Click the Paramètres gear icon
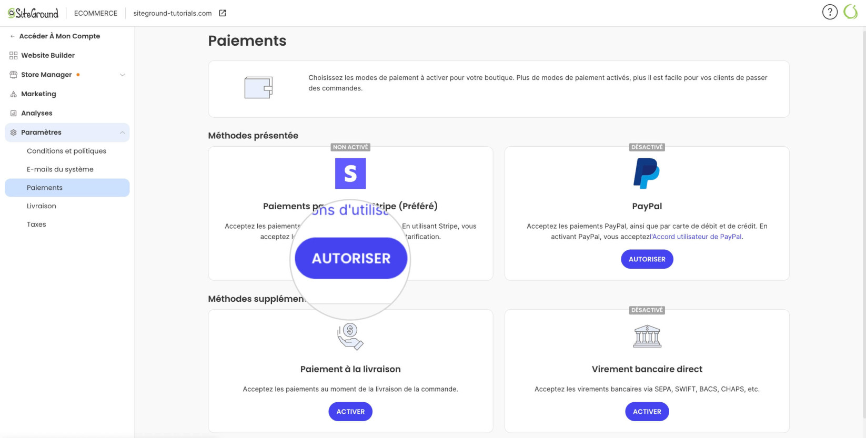The height and width of the screenshot is (438, 866). pyautogui.click(x=14, y=133)
